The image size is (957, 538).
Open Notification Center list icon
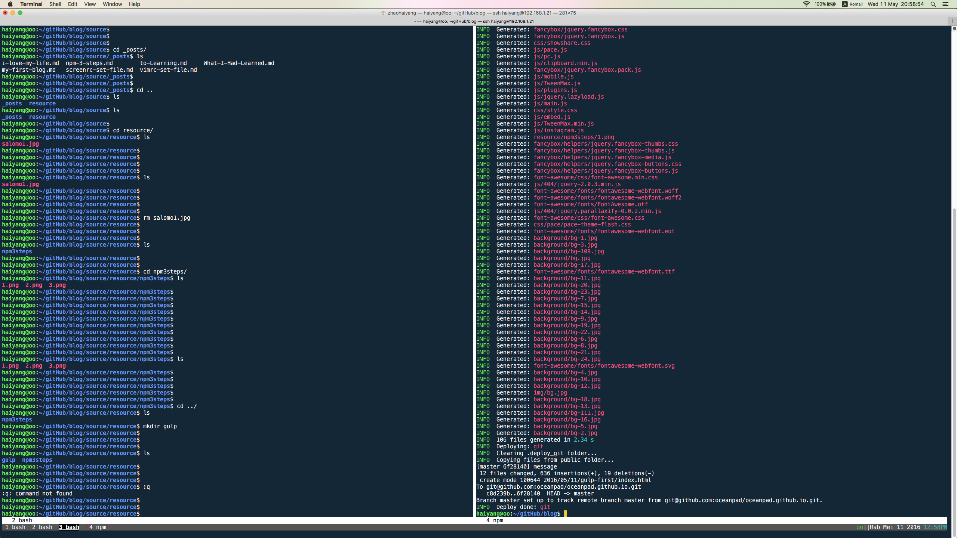[945, 4]
